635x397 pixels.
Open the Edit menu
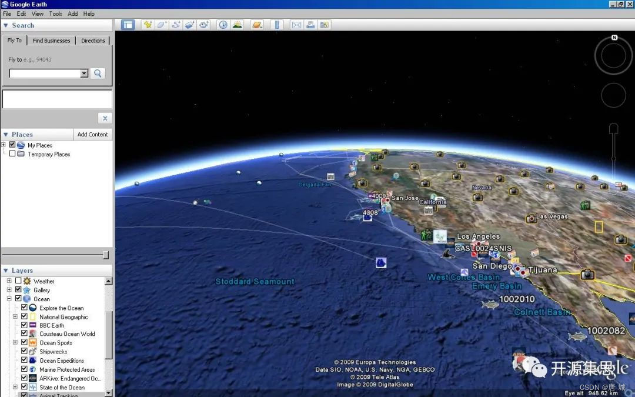pos(21,14)
